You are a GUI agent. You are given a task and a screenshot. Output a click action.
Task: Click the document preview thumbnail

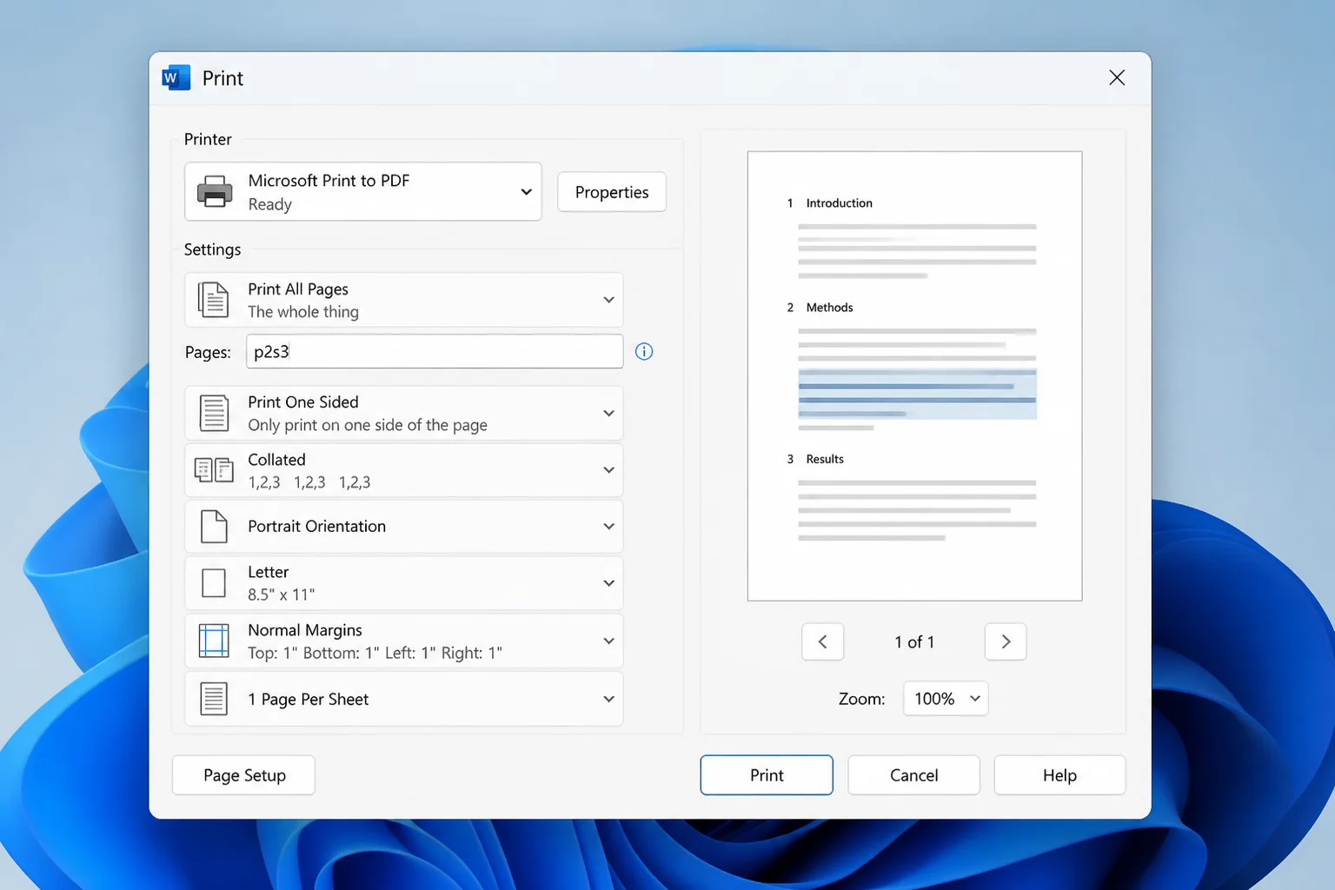[914, 375]
